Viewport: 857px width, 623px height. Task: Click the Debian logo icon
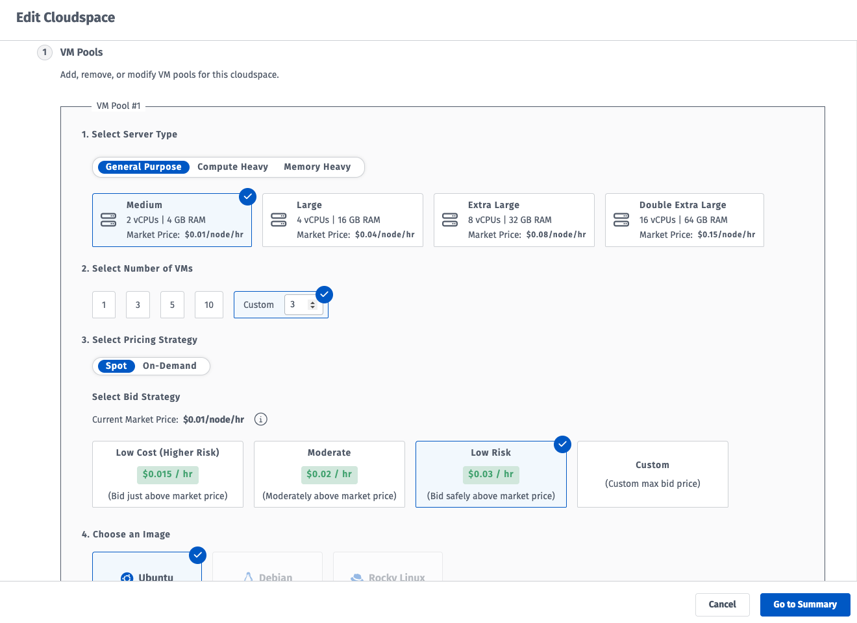[249, 577]
